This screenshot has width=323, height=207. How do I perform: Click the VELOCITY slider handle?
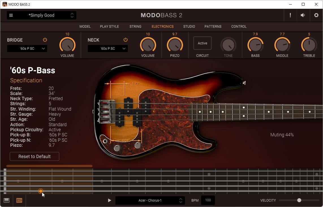(x=299, y=200)
